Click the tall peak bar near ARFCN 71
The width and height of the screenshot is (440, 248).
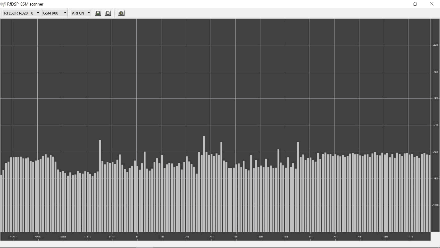point(298,187)
